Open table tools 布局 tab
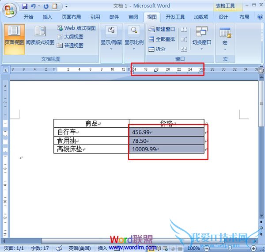The height and width of the screenshot is (252, 265). (x=244, y=17)
